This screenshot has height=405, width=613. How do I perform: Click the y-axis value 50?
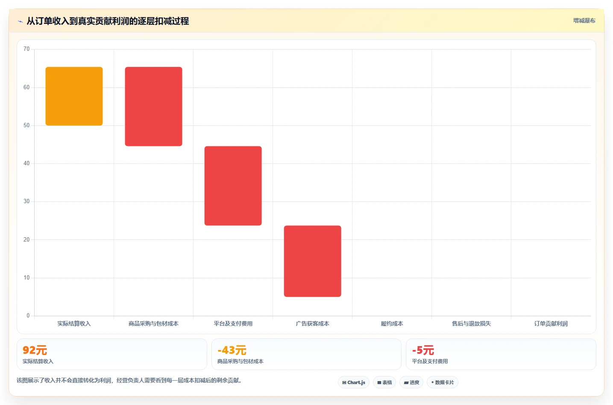[26, 125]
